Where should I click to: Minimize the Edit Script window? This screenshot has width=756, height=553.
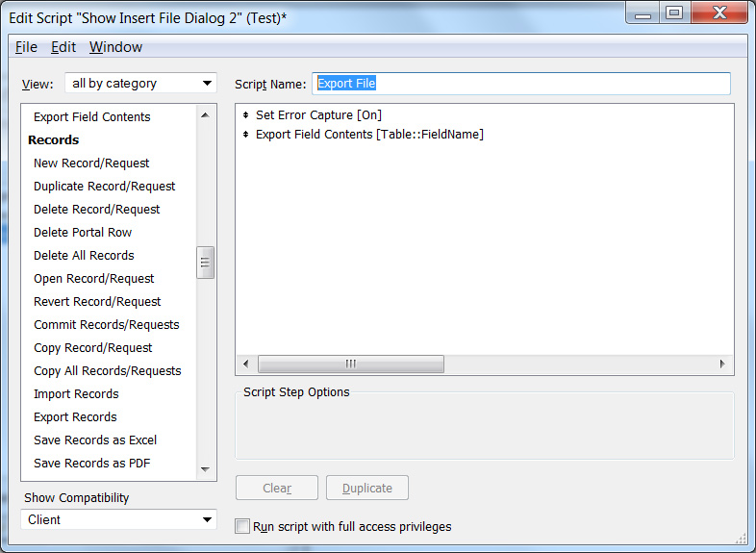pos(643,13)
